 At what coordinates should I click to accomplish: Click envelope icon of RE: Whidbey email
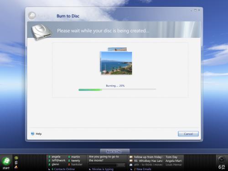pyautogui.click(x=131, y=161)
